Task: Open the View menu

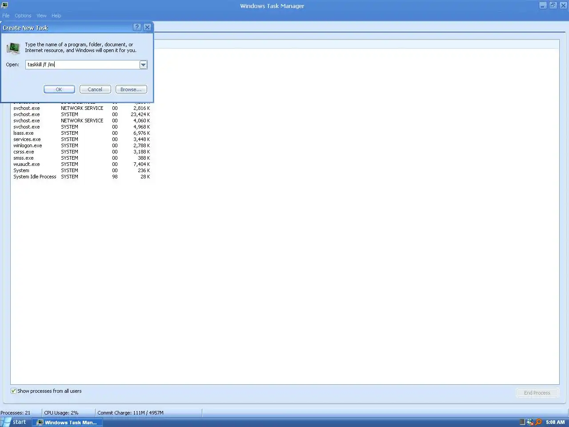Action: [41, 16]
